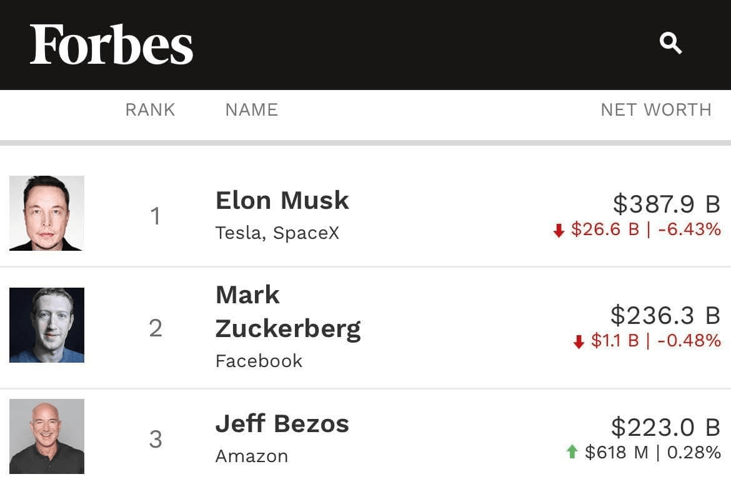Open Mark Zuckerberg's profile photo
Screen dimensions: 731x489
click(x=47, y=325)
